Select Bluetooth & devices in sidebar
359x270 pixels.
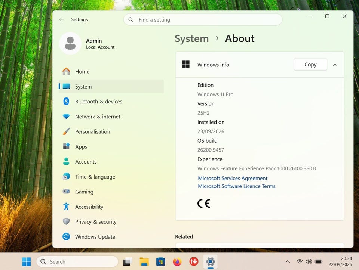111,102
